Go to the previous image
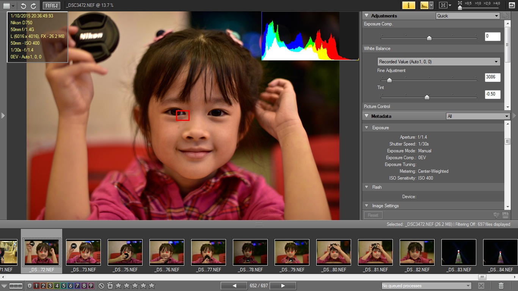This screenshot has height=291, width=518. pos(234,286)
